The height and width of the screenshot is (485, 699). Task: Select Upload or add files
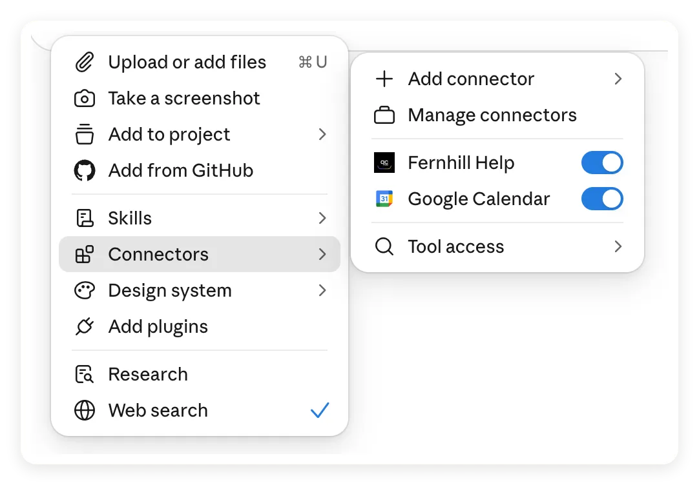[200, 62]
